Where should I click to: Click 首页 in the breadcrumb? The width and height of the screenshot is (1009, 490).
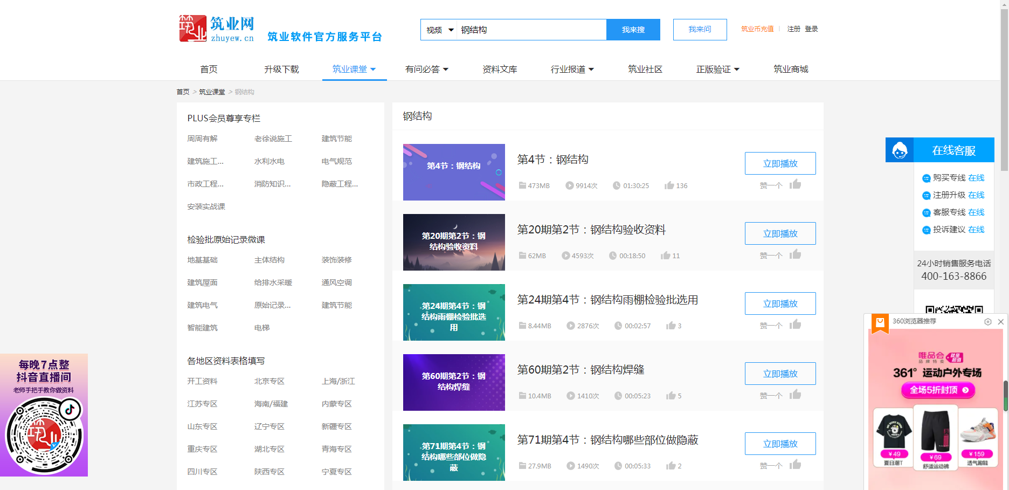(x=183, y=92)
